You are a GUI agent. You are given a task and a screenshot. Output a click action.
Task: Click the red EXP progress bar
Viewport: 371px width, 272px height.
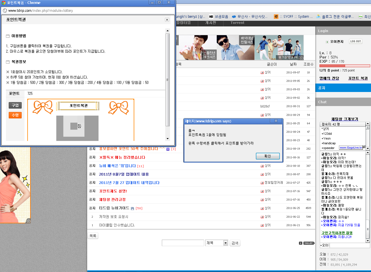345,66
